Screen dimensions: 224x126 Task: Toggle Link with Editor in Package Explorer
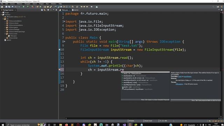coord(44,10)
